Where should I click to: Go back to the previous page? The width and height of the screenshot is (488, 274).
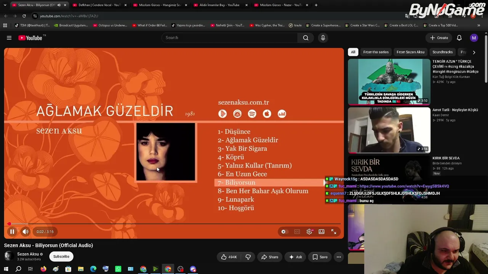pyautogui.click(x=6, y=16)
